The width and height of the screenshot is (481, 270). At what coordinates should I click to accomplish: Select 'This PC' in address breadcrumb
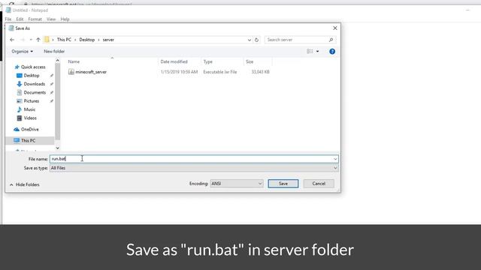point(64,40)
